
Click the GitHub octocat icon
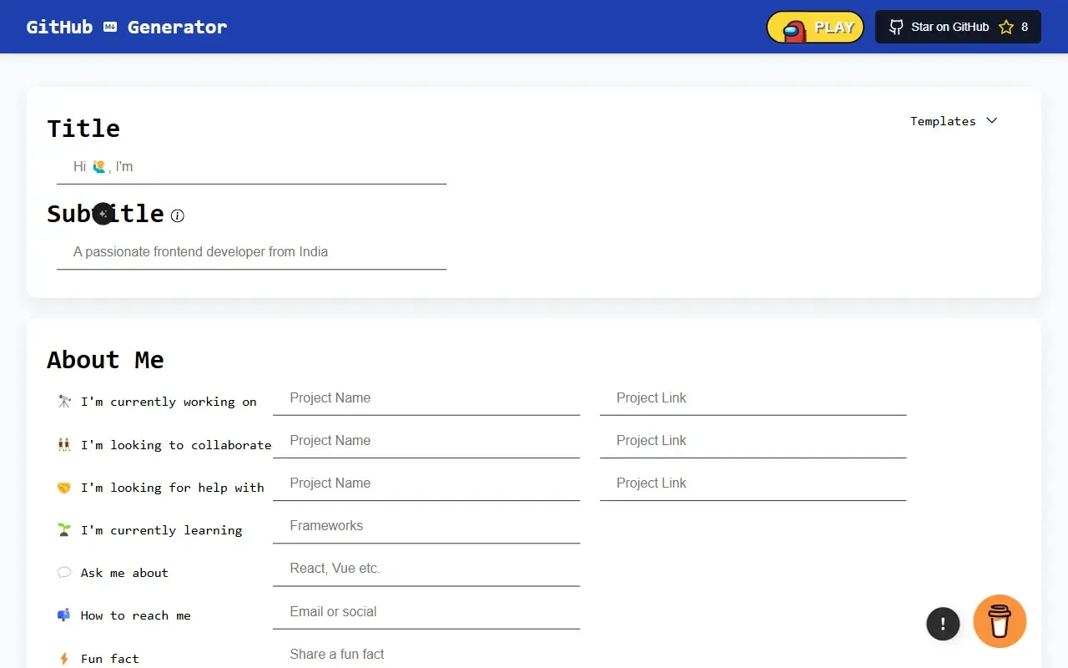(x=896, y=27)
